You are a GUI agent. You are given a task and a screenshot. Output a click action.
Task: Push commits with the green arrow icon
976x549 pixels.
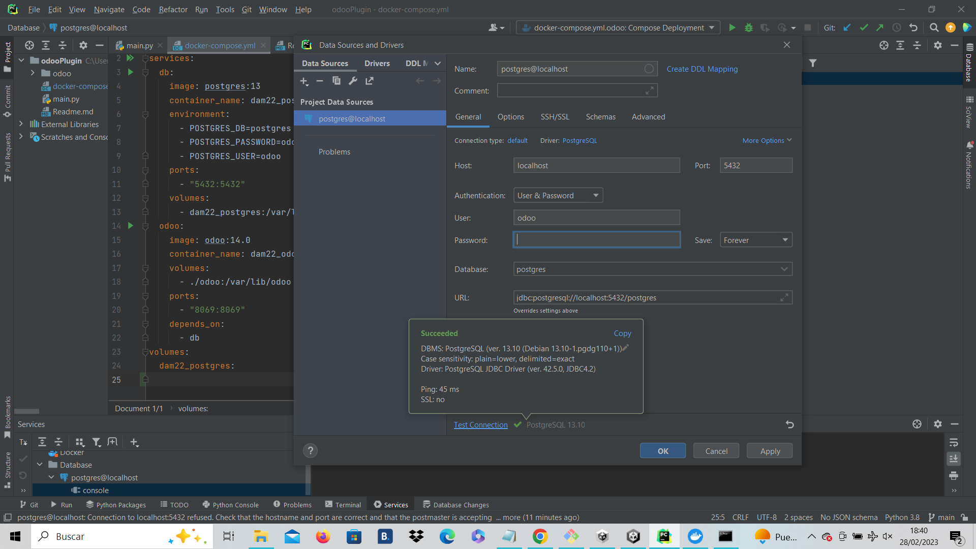879,27
